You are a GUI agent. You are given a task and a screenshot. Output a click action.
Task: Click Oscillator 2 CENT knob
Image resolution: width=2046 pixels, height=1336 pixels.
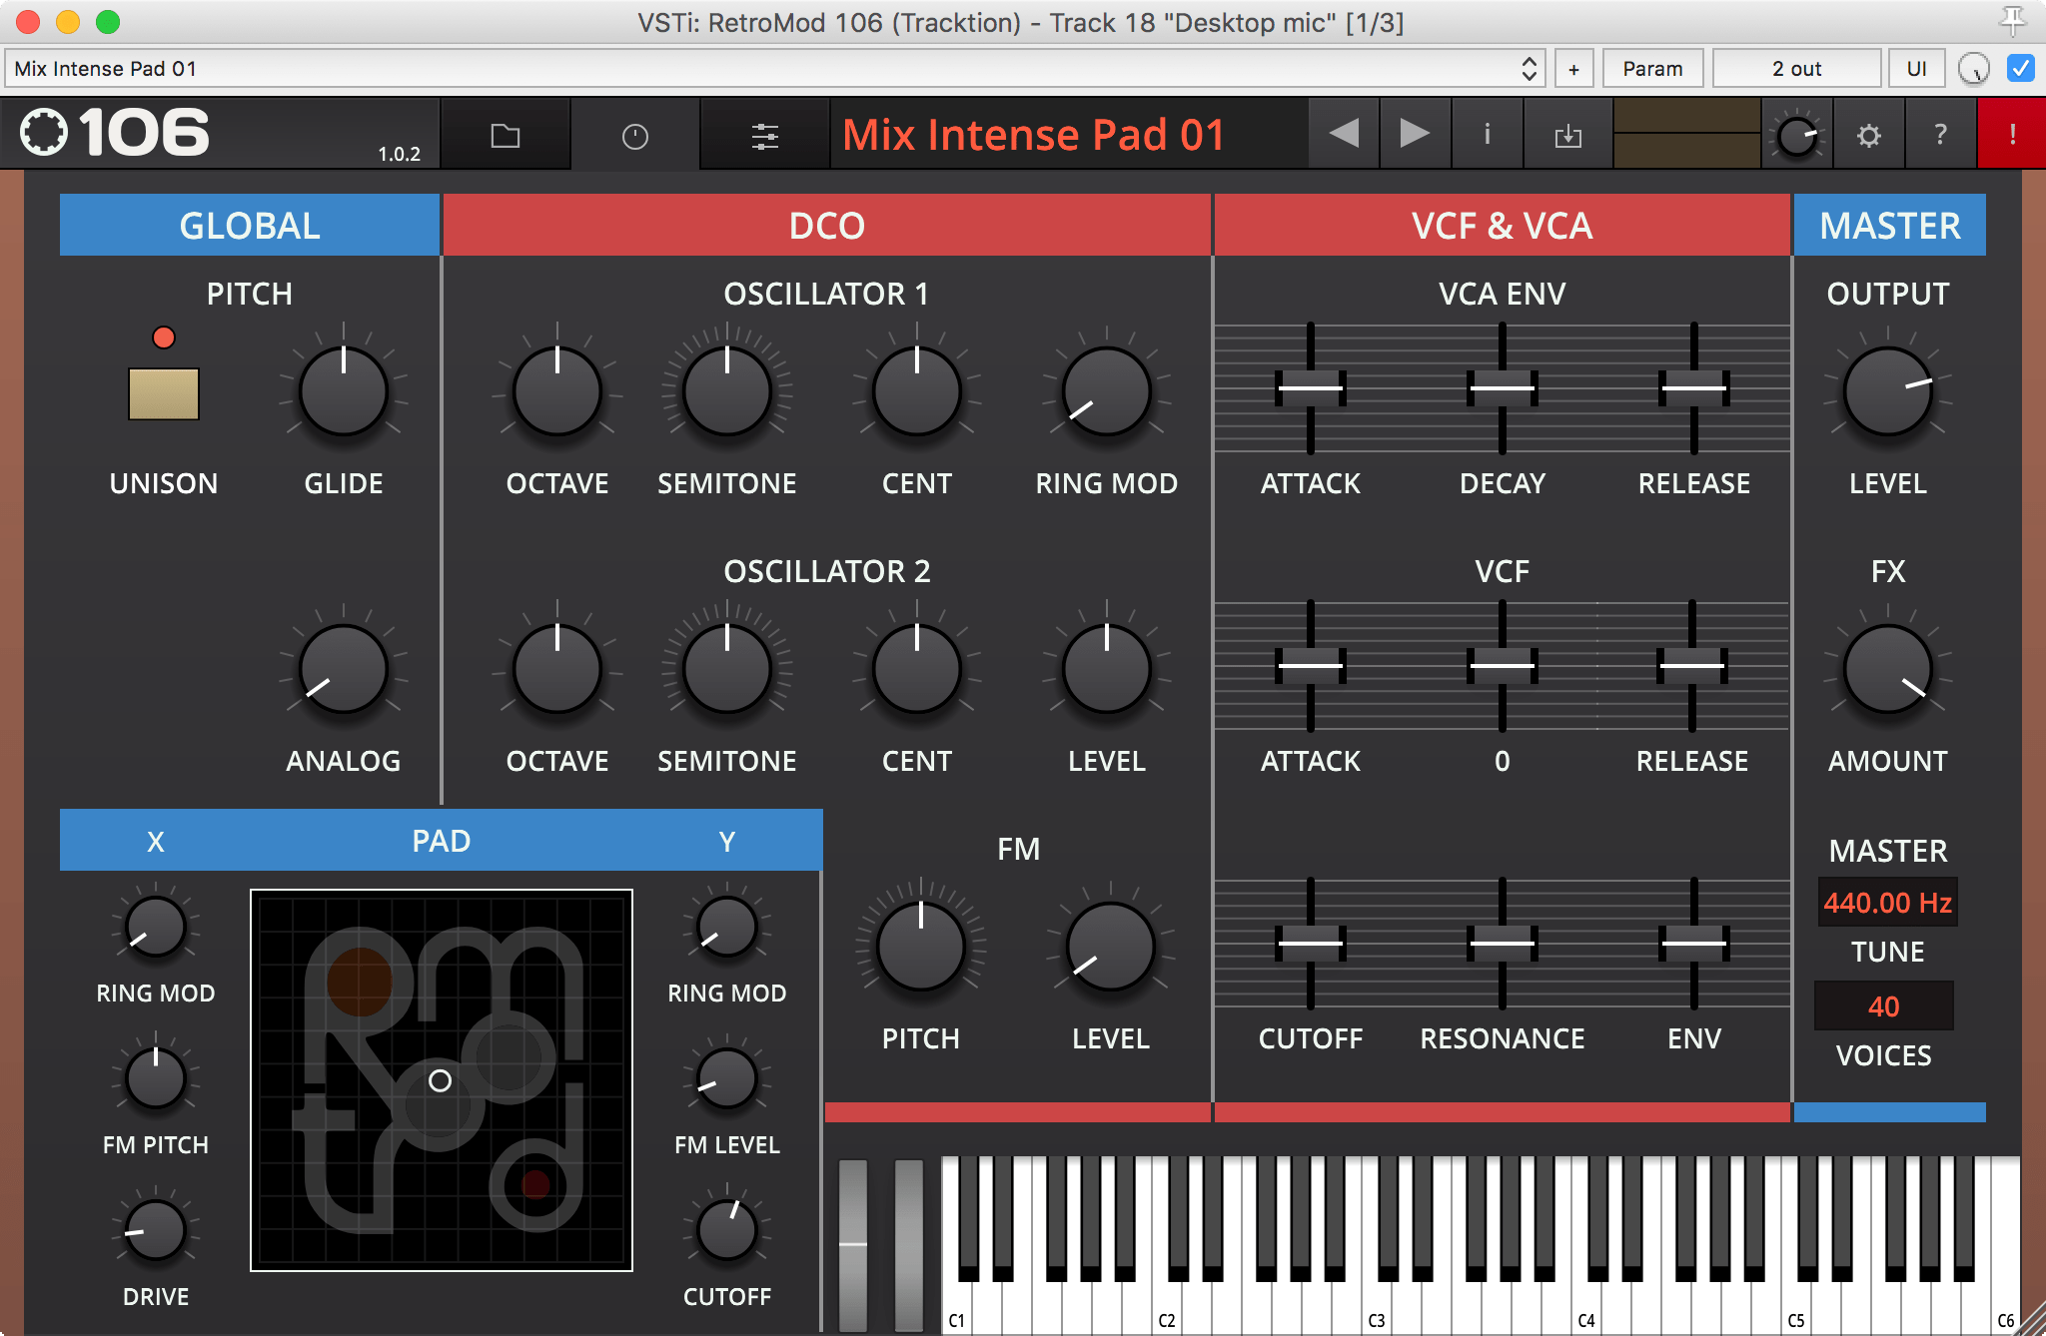point(917,668)
